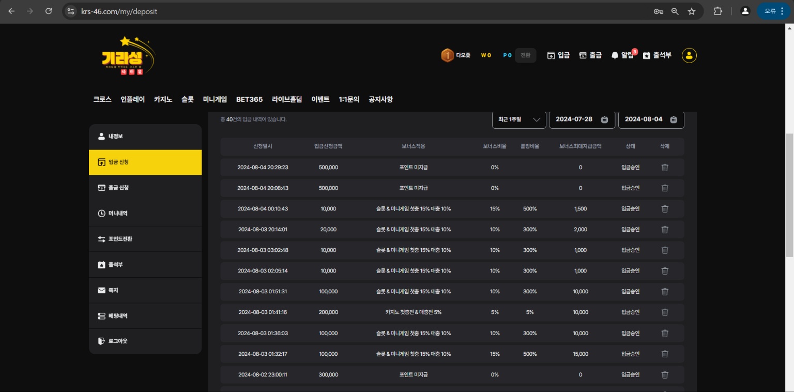Click the trash icon for 2024-08-04 20:29:23 deposit
Image resolution: width=794 pixels, height=392 pixels.
point(665,167)
